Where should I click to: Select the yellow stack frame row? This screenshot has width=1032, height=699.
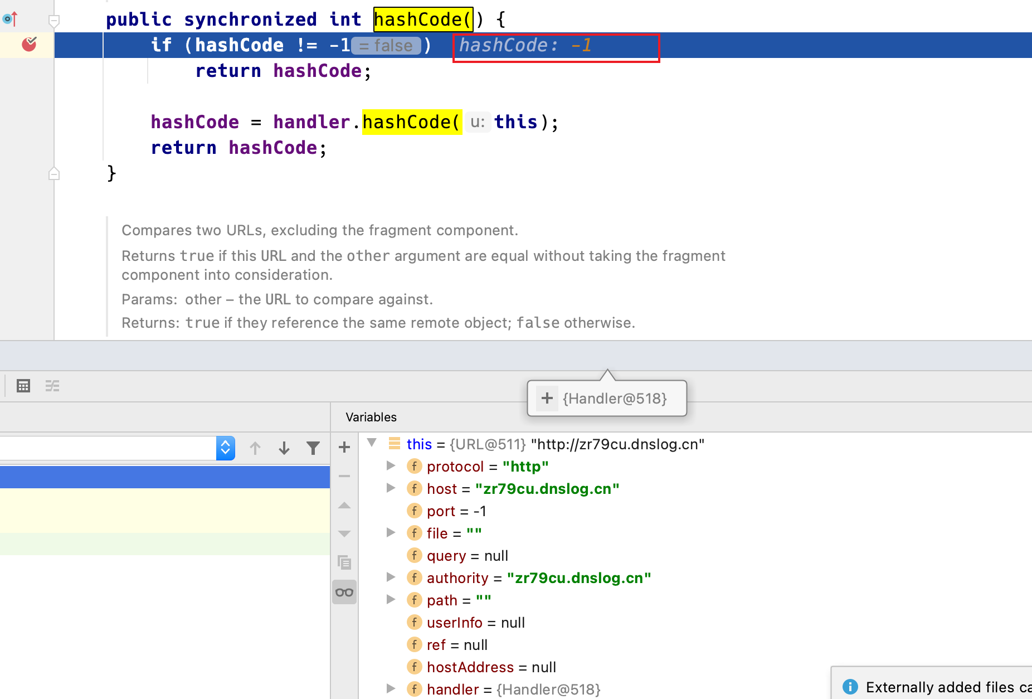tap(165, 511)
